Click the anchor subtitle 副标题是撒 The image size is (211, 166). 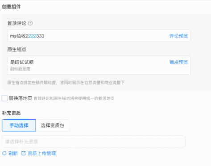[20, 69]
